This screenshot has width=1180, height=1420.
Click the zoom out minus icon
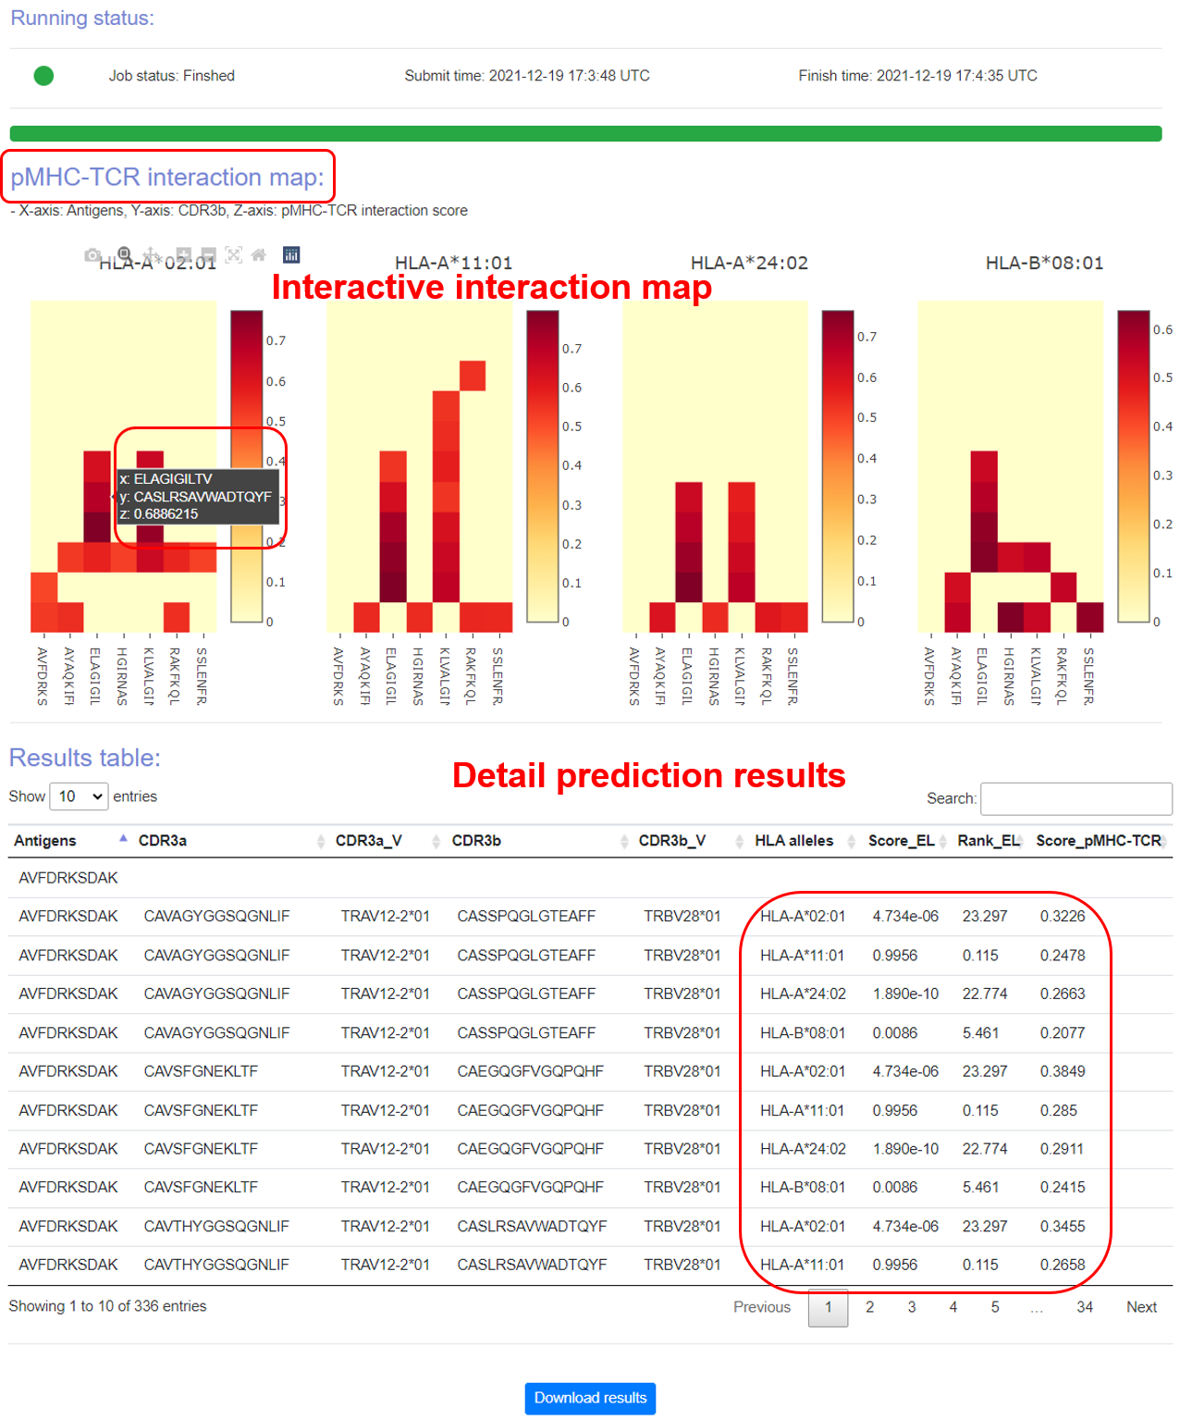pyautogui.click(x=208, y=254)
